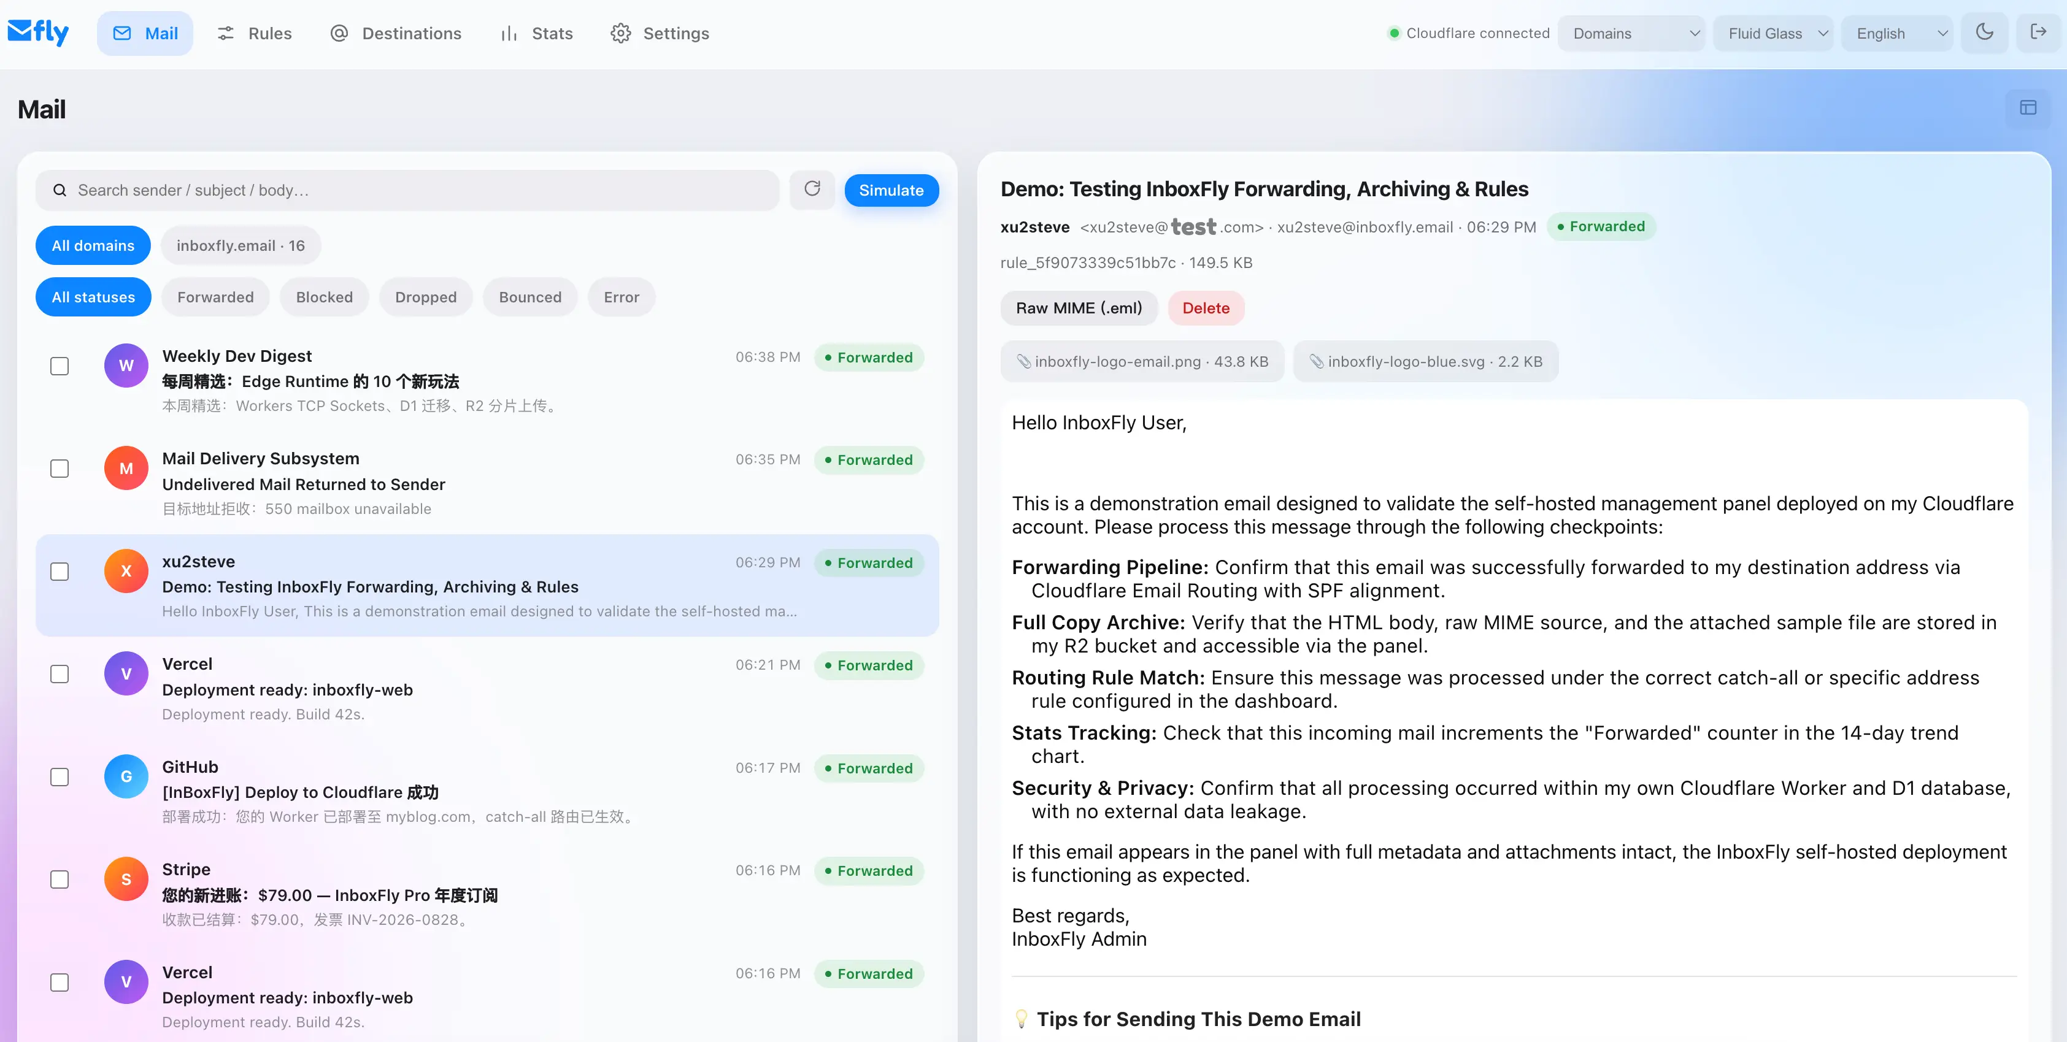Filter by the Error status
This screenshot has height=1042, width=2067.
pyautogui.click(x=621, y=297)
